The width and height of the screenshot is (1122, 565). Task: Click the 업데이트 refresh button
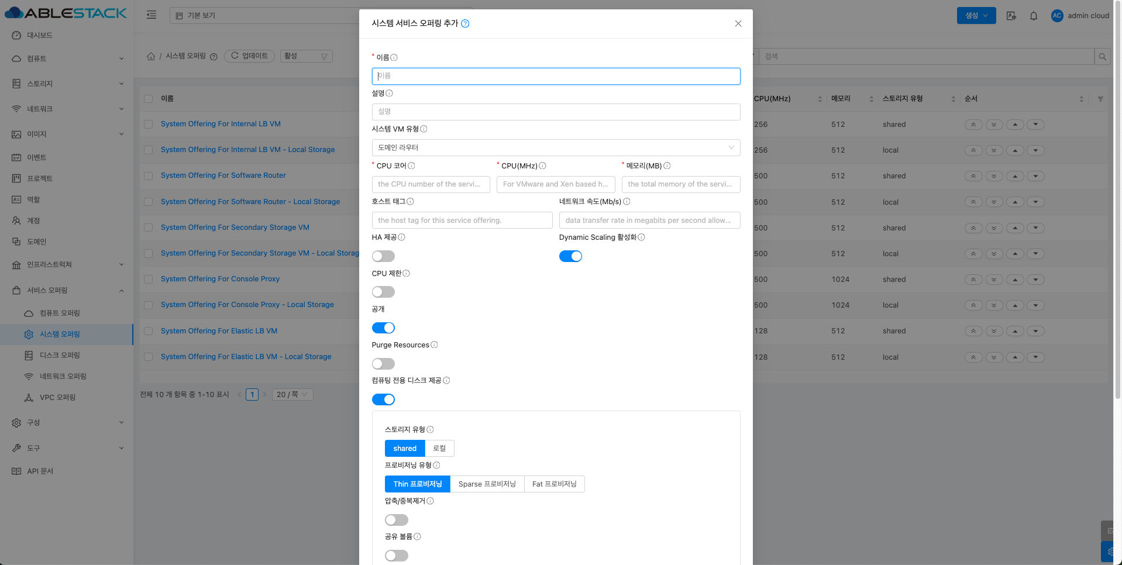[249, 56]
